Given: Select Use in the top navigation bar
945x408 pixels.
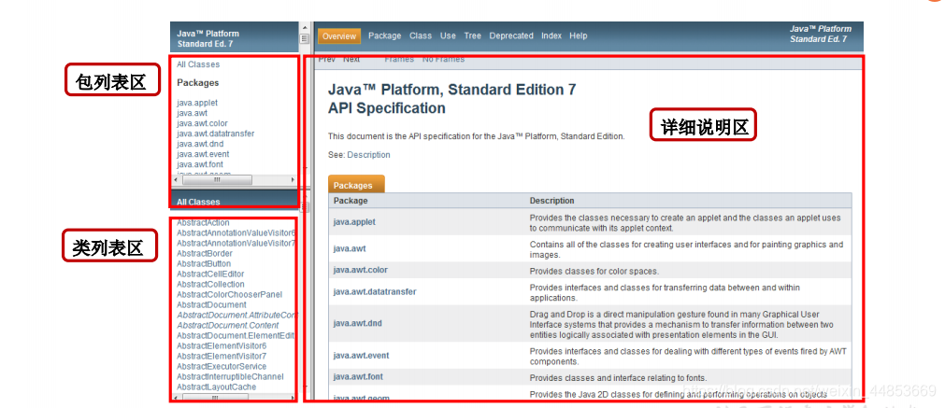Looking at the screenshot, I should [448, 36].
